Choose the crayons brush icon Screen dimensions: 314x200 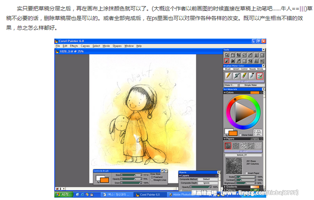click(x=244, y=76)
